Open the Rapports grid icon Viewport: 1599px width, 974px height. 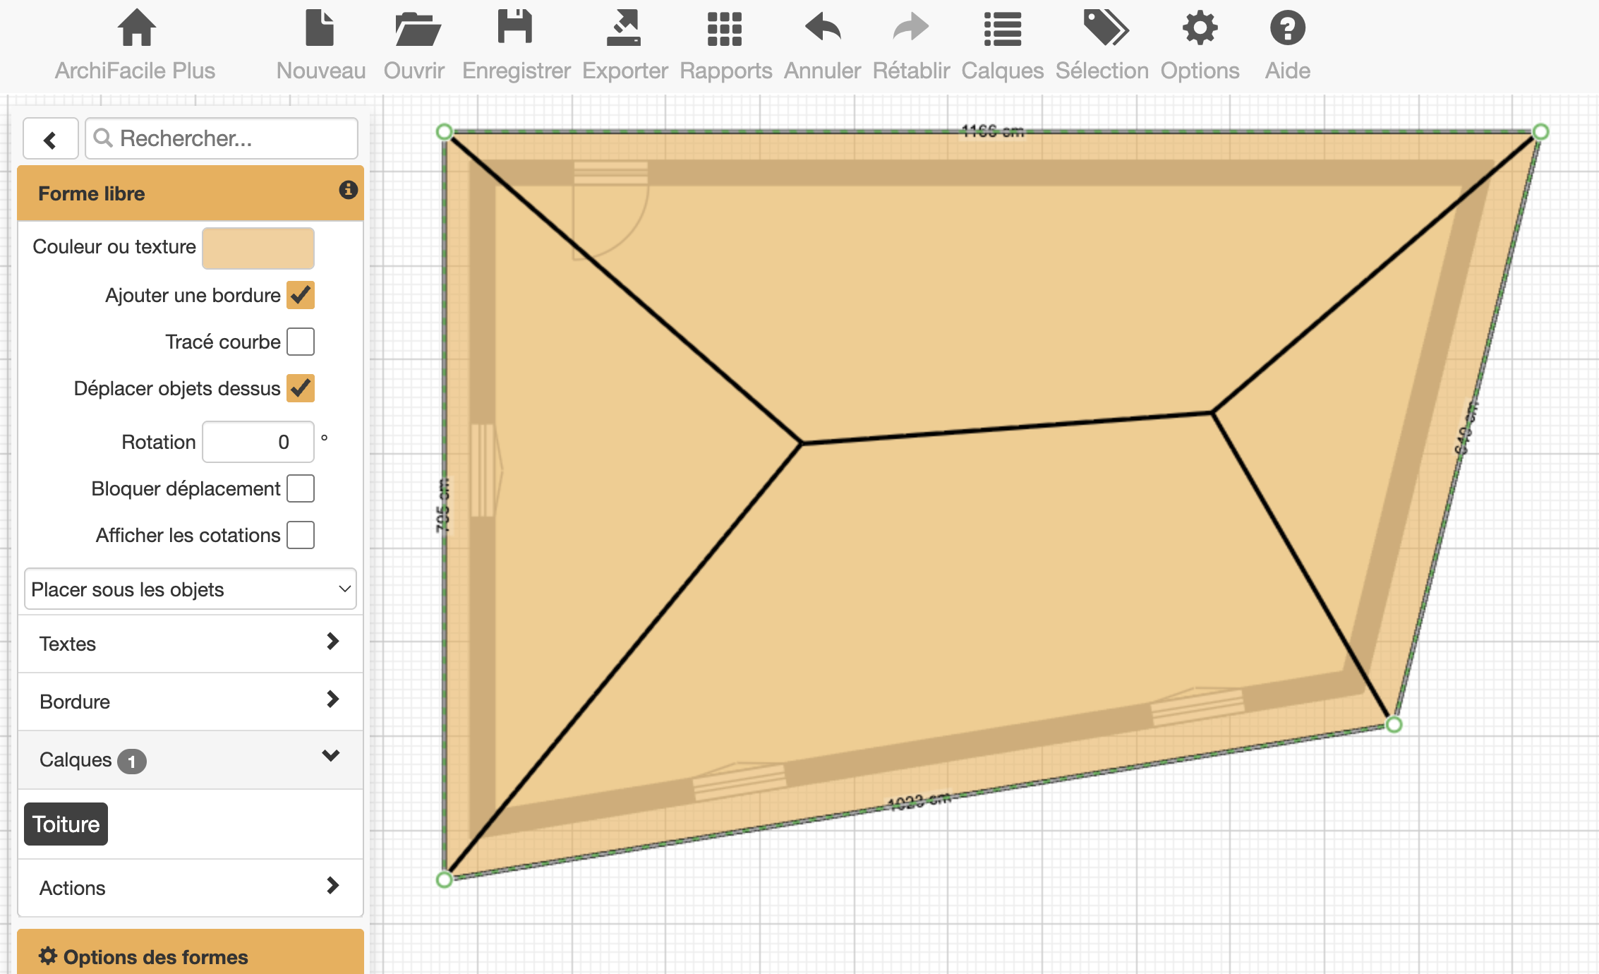pyautogui.click(x=725, y=29)
